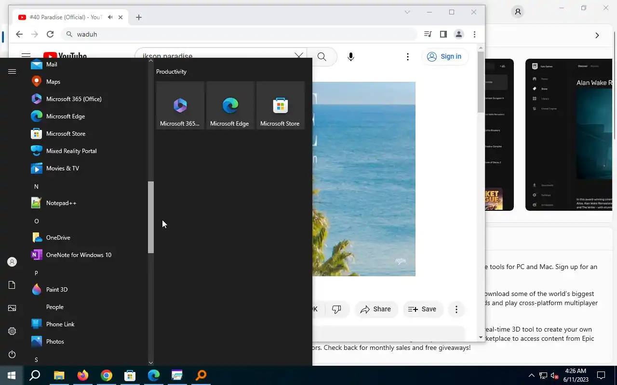Show hidden tray icons chevron
This screenshot has height=385, width=617.
pos(532,375)
